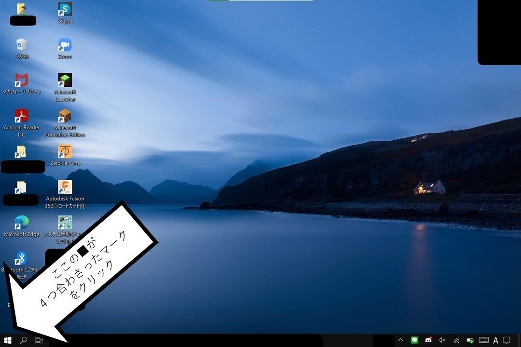Select the Acrobat Reader DC icon
The width and height of the screenshot is (521, 347).
click(x=22, y=123)
